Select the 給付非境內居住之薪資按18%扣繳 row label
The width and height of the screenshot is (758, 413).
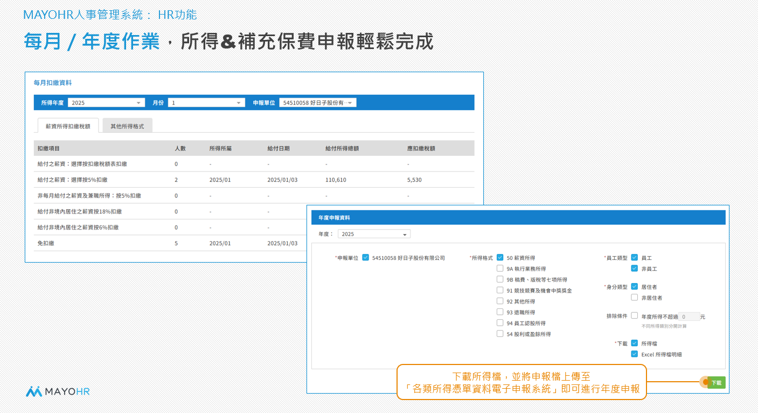click(x=79, y=211)
